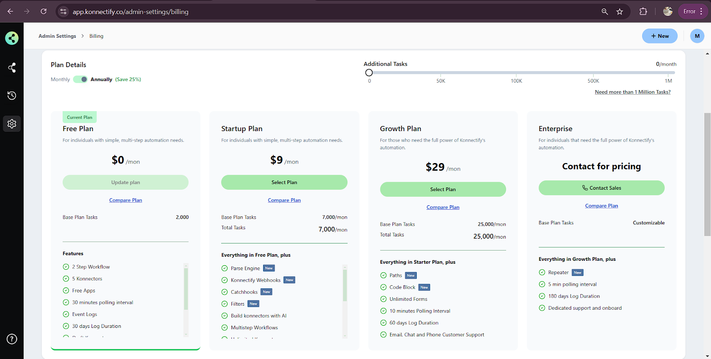Viewport: 711px width, 359px height.
Task: Select the Growth Plan button
Action: point(443,189)
